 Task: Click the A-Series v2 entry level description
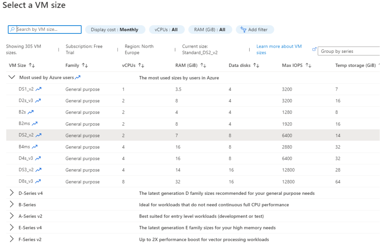click(x=202, y=216)
